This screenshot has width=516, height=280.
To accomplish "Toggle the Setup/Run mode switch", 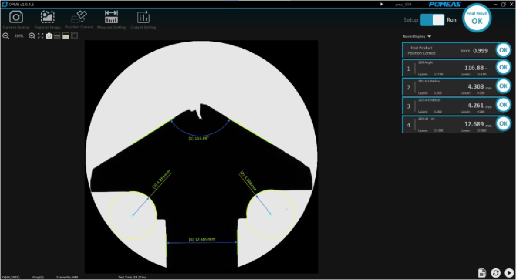I will [x=432, y=20].
